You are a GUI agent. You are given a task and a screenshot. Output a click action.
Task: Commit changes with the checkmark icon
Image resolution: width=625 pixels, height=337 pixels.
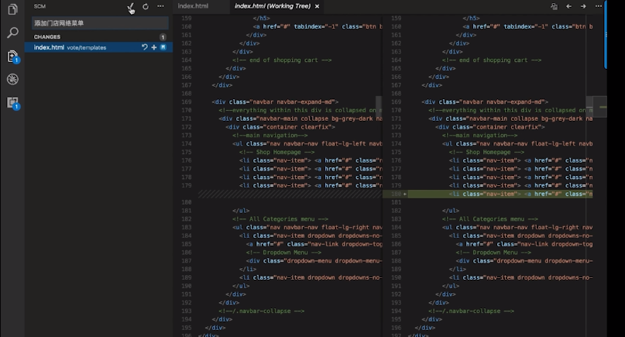(130, 6)
